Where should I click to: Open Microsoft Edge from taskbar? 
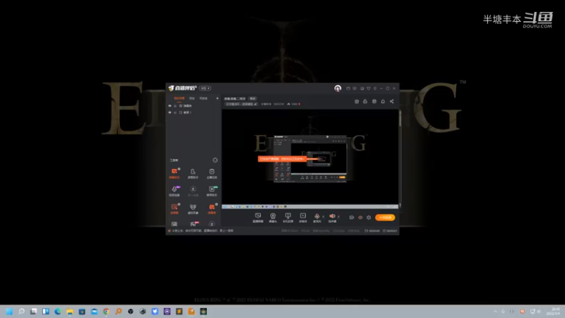click(58, 312)
